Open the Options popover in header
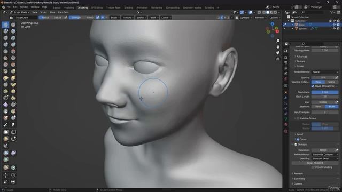The height and width of the screenshot is (192, 342). (275, 18)
